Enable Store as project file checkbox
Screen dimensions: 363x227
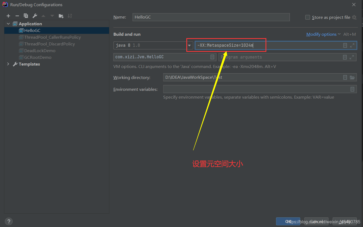coord(308,17)
